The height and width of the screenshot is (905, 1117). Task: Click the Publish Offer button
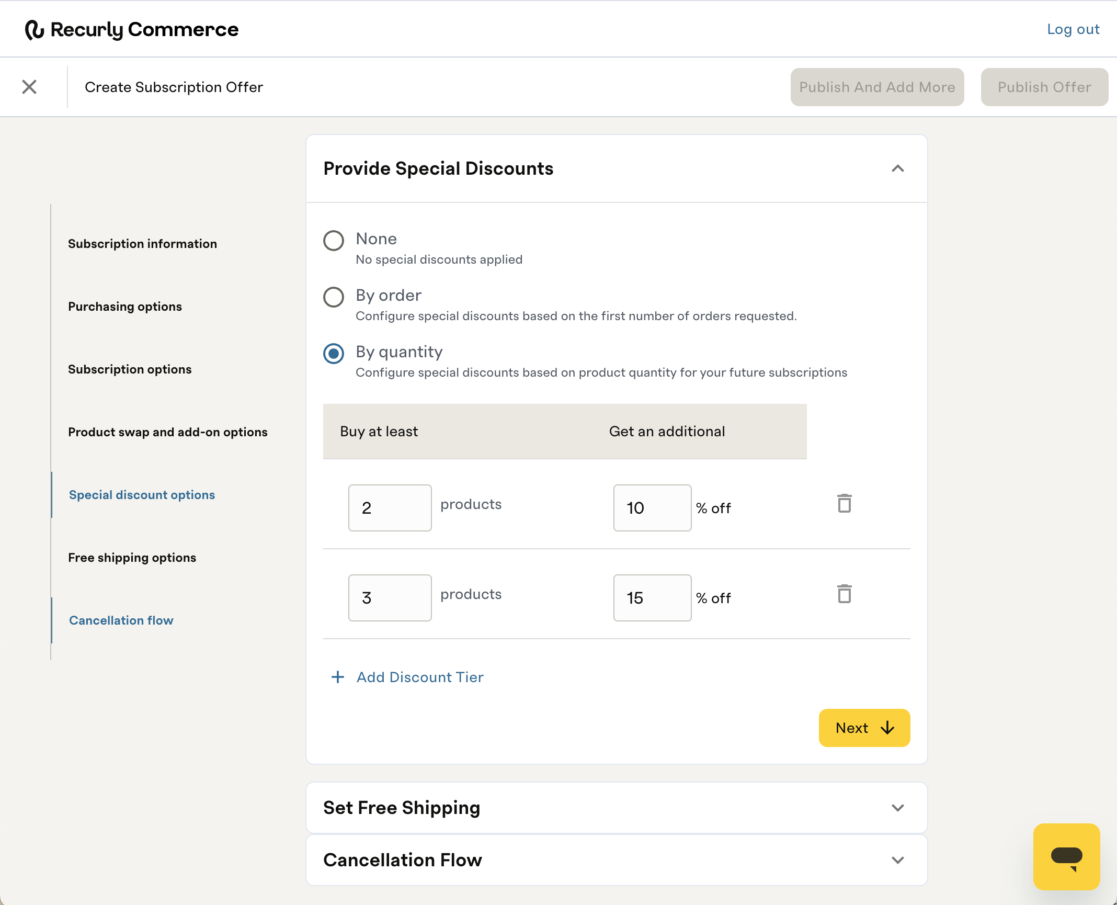pos(1044,87)
